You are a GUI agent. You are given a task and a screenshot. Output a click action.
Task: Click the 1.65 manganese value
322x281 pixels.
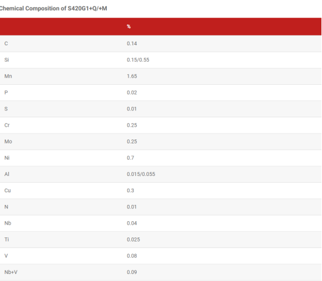click(x=132, y=76)
